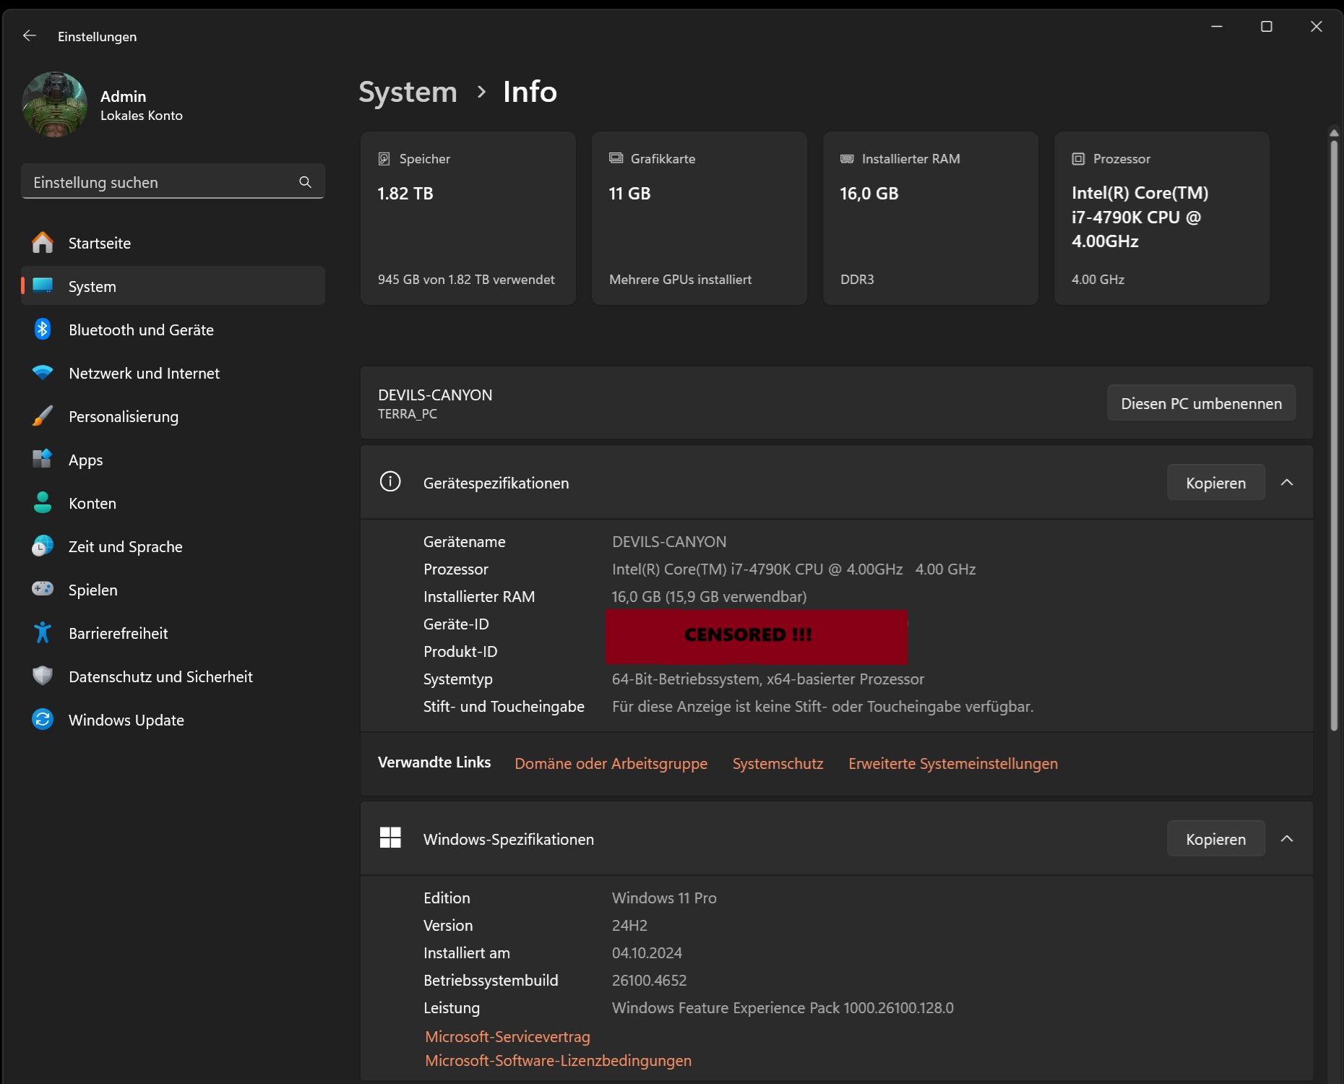Open Datenschutz und Sicherheit settings
Viewport: 1344px width, 1084px height.
pyautogui.click(x=173, y=676)
